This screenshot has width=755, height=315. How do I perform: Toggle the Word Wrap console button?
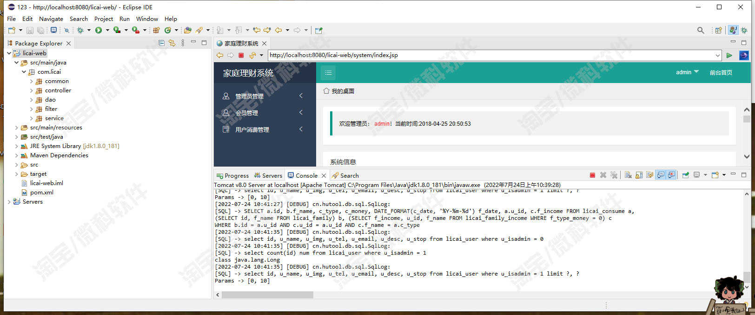tap(650, 175)
